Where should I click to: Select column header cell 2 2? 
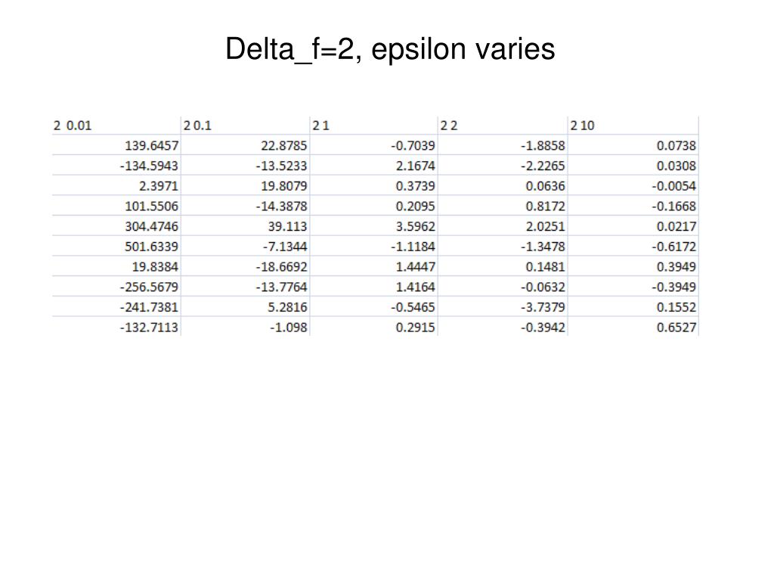pos(503,126)
